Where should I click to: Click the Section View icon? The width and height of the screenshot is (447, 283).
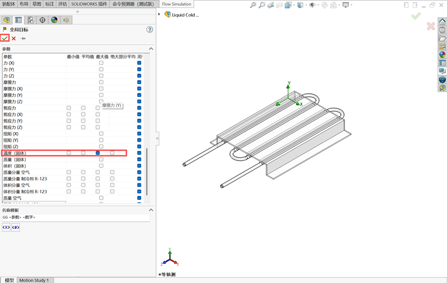[x=279, y=5]
